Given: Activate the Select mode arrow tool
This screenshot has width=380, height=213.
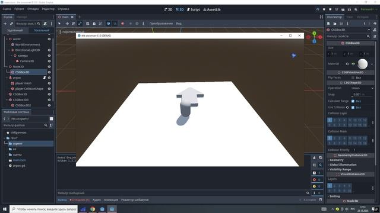Looking at the screenshot, I should coord(59,24).
